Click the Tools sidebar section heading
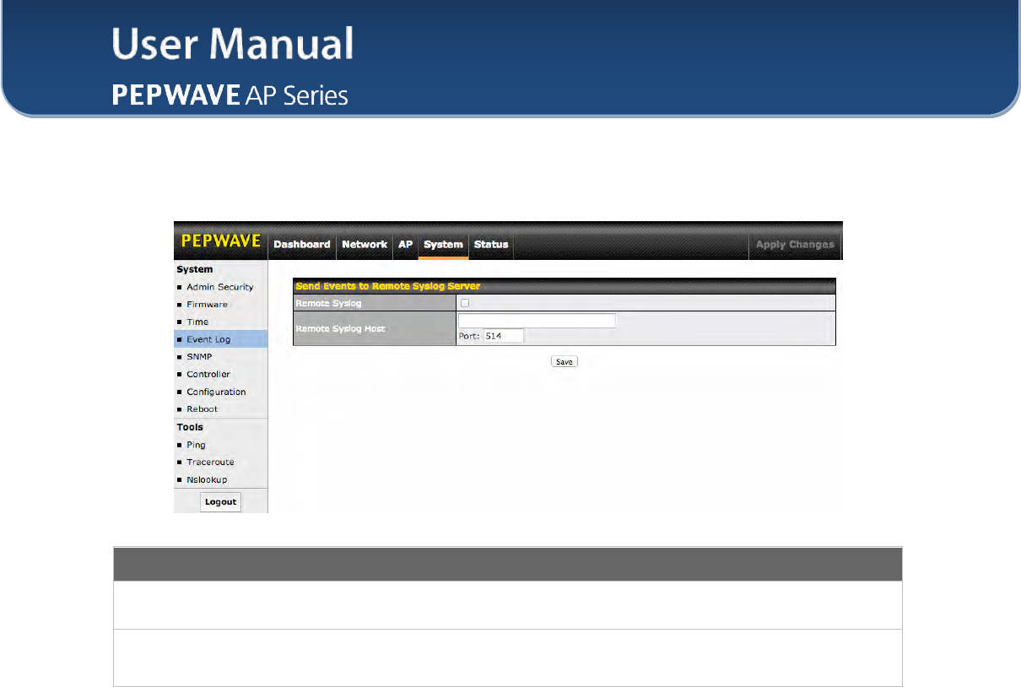This screenshot has width=1021, height=687. click(190, 427)
